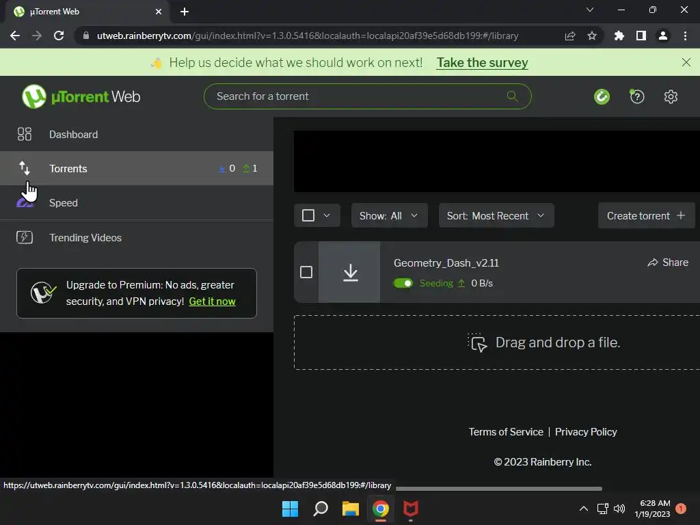Click the browser address bar URL
The width and height of the screenshot is (700, 525).
tap(308, 36)
